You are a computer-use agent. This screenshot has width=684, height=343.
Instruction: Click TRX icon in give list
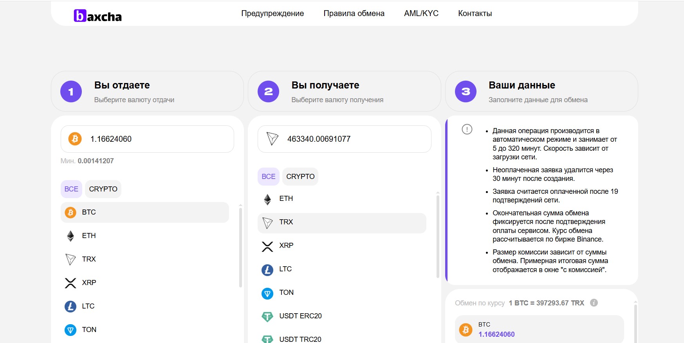point(70,259)
